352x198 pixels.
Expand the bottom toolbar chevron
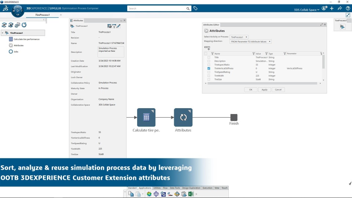125,192
